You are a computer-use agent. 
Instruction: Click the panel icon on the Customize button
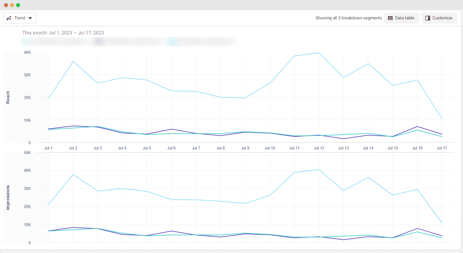pyautogui.click(x=428, y=18)
